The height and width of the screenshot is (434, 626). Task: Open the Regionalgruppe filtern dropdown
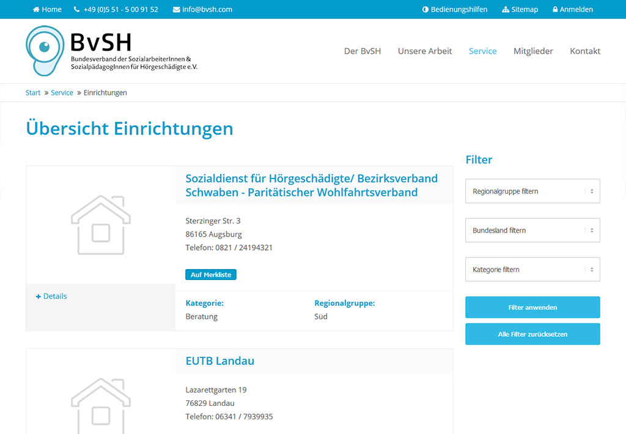532,191
